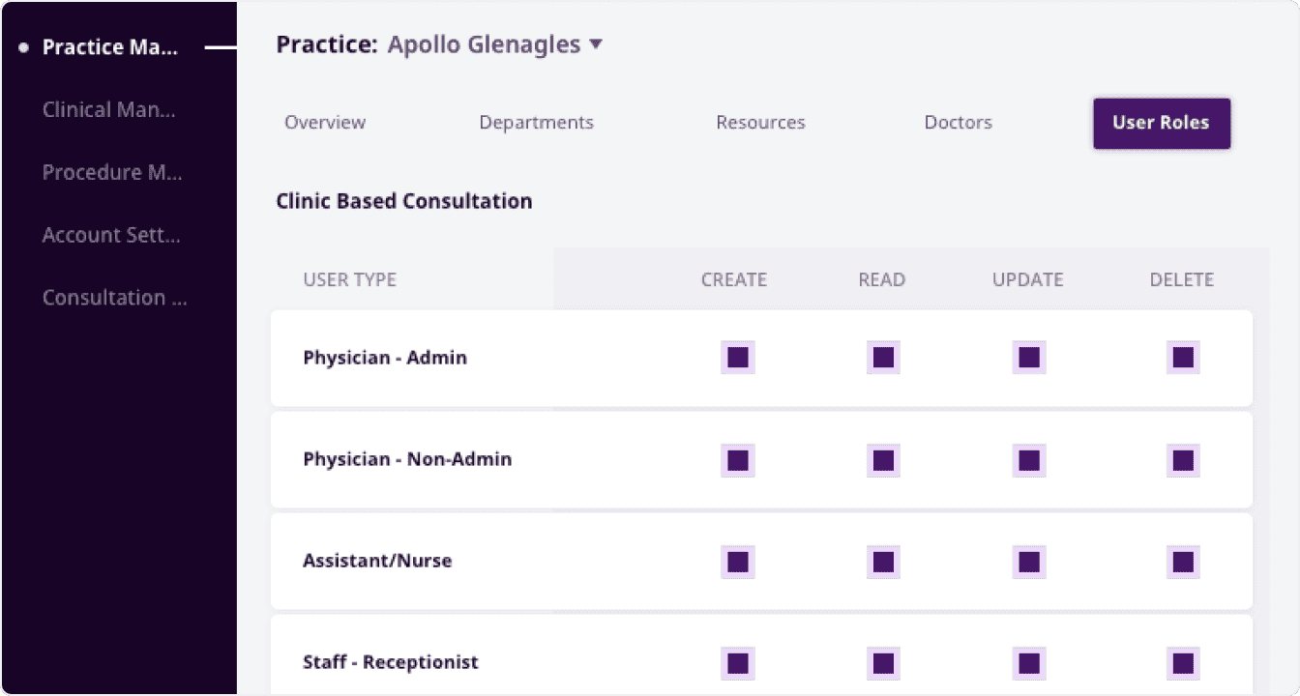Disable Create permission for Assistant/Nurse
Screen dimensions: 1300x696
pos(738,562)
